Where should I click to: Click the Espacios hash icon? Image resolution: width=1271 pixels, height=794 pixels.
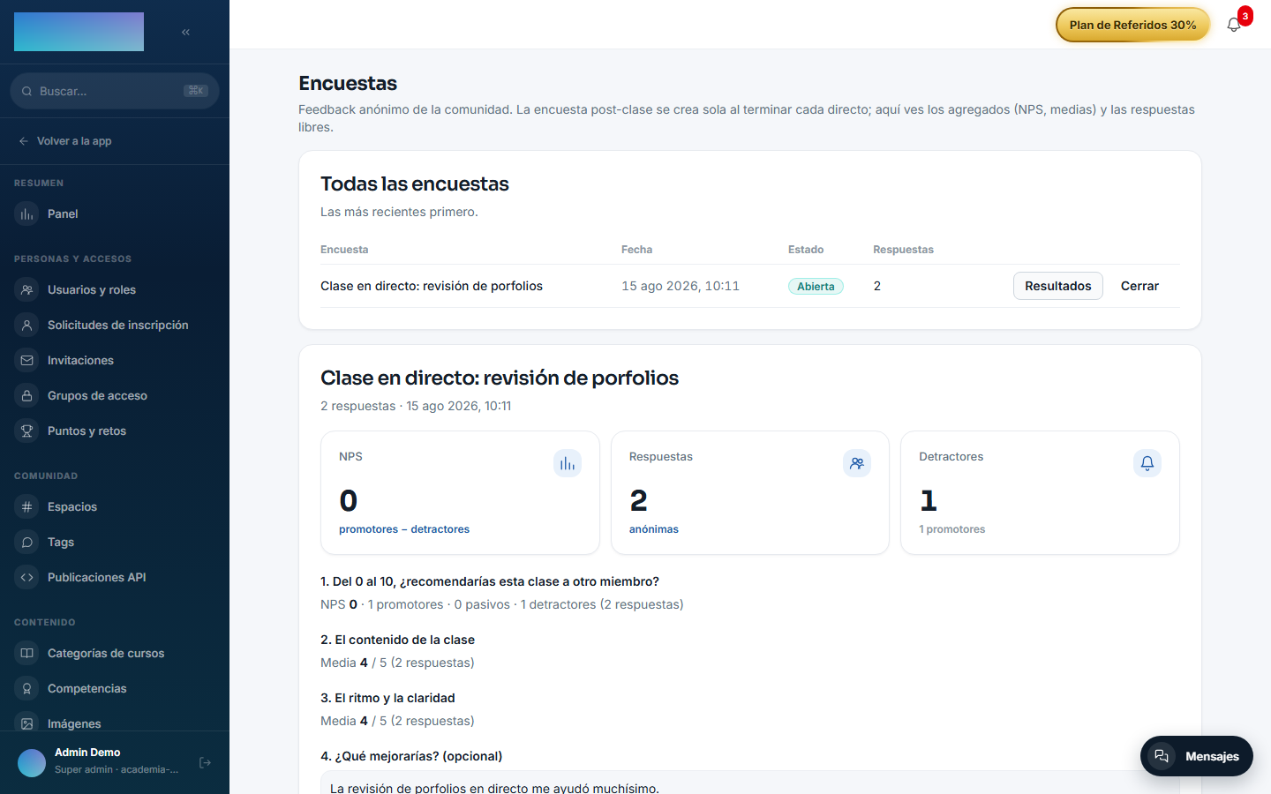[27, 507]
